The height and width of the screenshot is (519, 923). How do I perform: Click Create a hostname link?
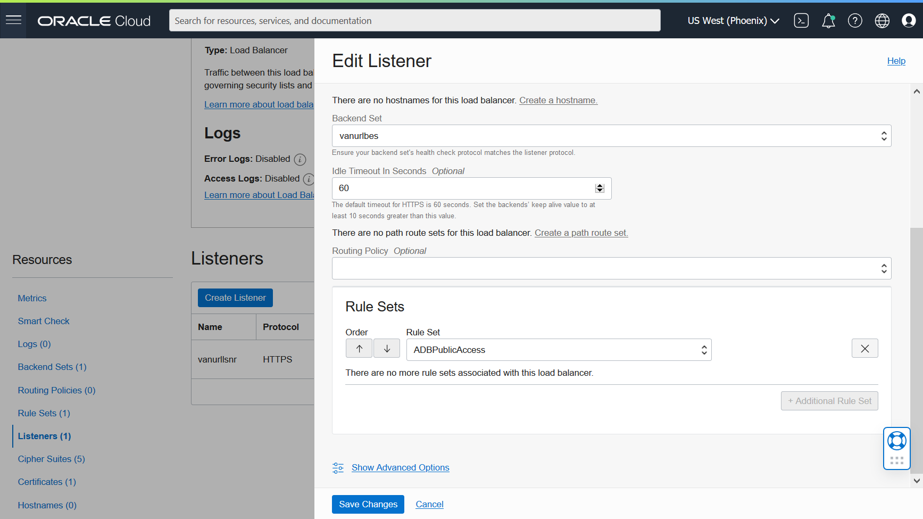click(558, 100)
